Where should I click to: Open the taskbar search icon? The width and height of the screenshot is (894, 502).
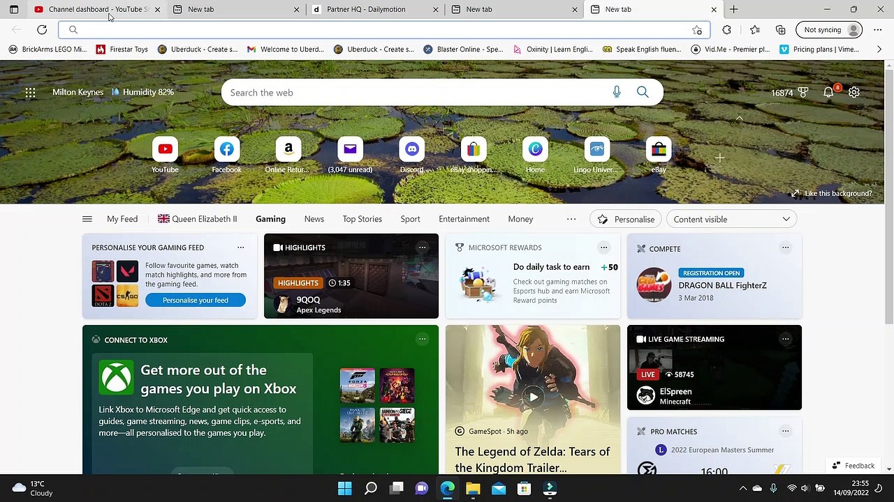[371, 488]
